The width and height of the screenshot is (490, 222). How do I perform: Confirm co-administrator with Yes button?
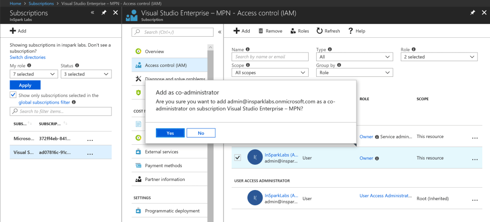[170, 133]
